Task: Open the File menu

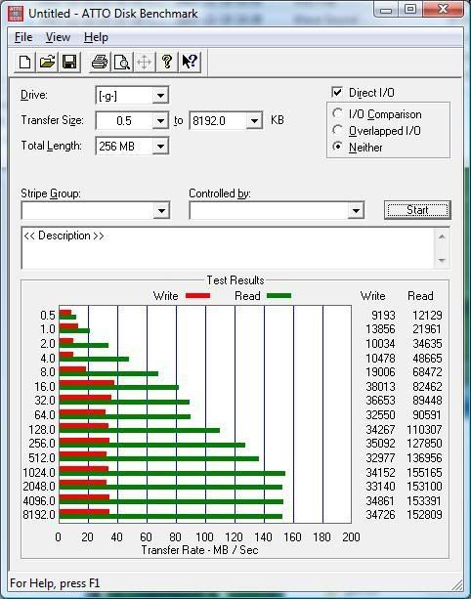Action: click(x=23, y=37)
